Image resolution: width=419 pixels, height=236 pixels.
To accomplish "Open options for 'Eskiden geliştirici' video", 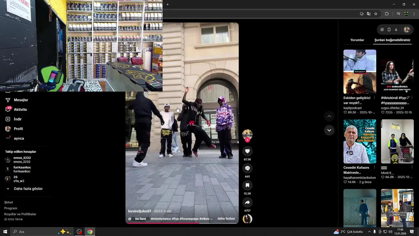I will pos(374,98).
